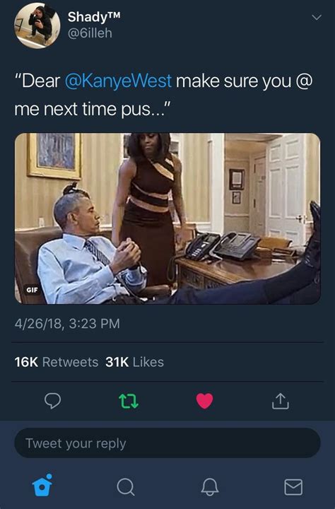This screenshot has height=509, width=335.
Task: Tap the share tweet icon
Action: [x=281, y=401]
